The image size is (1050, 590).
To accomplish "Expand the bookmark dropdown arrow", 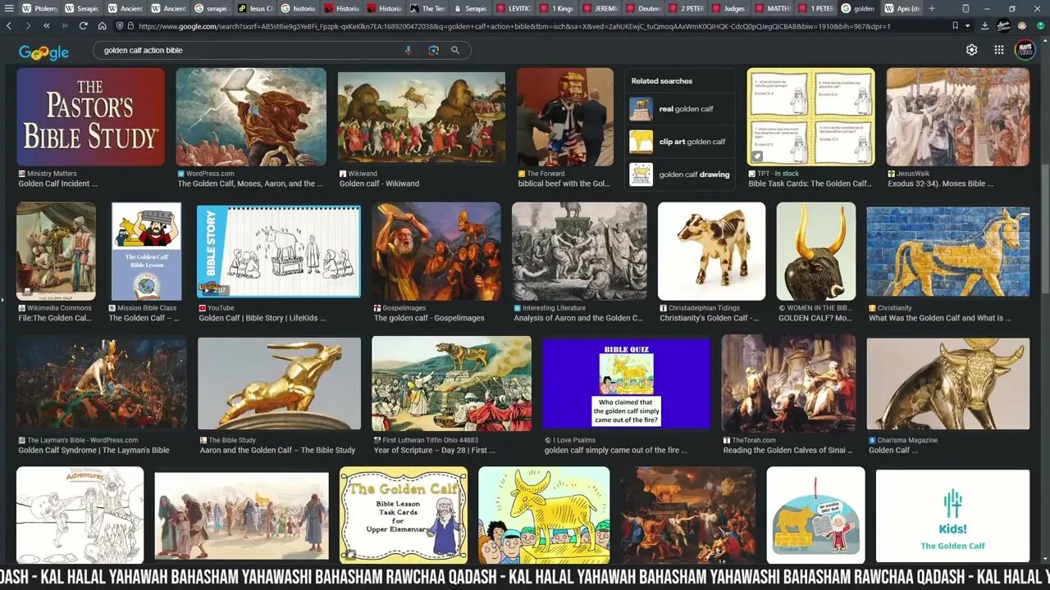I will (x=968, y=25).
